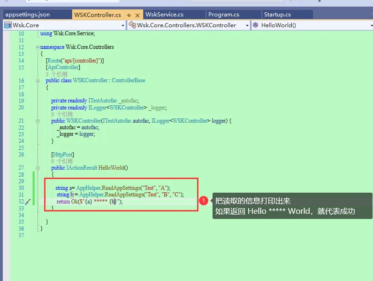Viewport: 373px width, 281px height.
Task: Click the _logger field on line 20
Action: [x=157, y=108]
